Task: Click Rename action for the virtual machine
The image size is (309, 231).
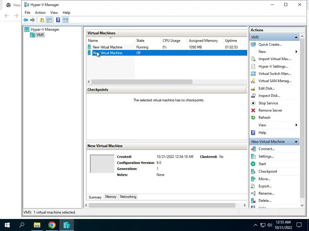Action: pyautogui.click(x=266, y=193)
